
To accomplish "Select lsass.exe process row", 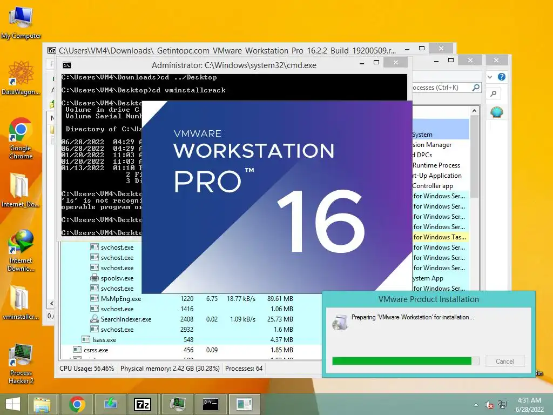I will (192, 339).
